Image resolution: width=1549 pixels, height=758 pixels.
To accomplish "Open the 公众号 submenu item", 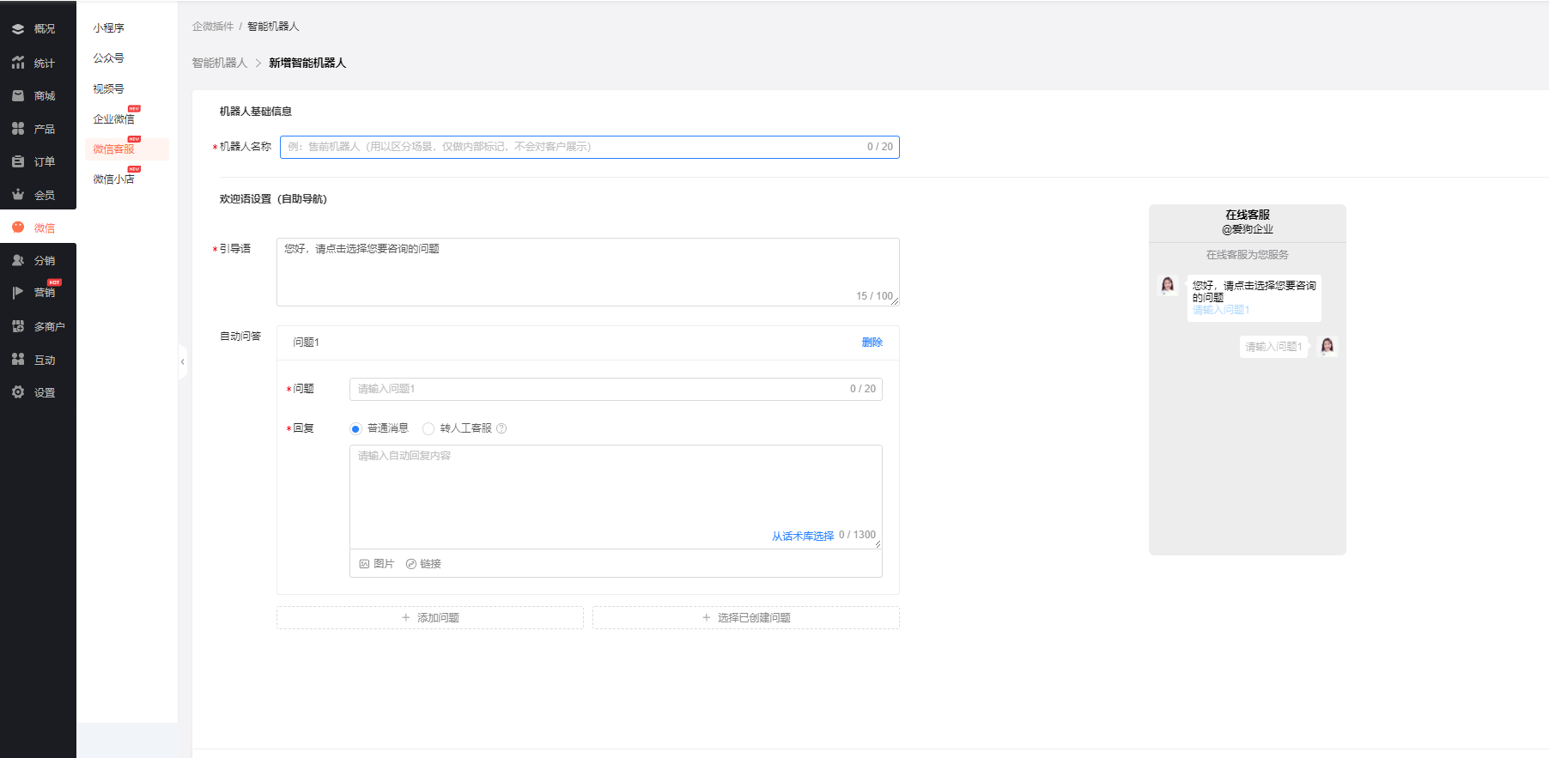I will click(x=108, y=58).
